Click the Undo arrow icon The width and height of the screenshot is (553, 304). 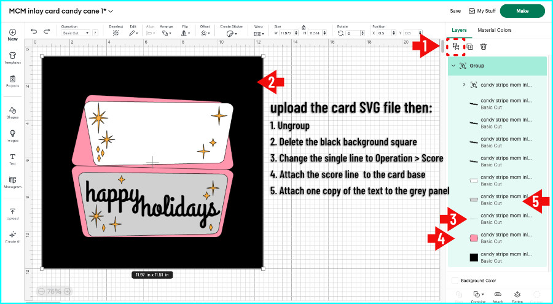(34, 32)
